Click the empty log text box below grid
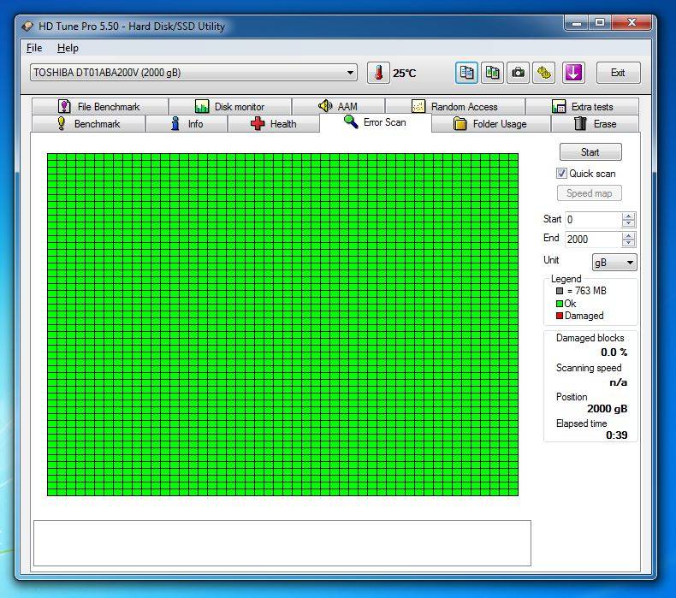The width and height of the screenshot is (676, 598). pyautogui.click(x=282, y=543)
